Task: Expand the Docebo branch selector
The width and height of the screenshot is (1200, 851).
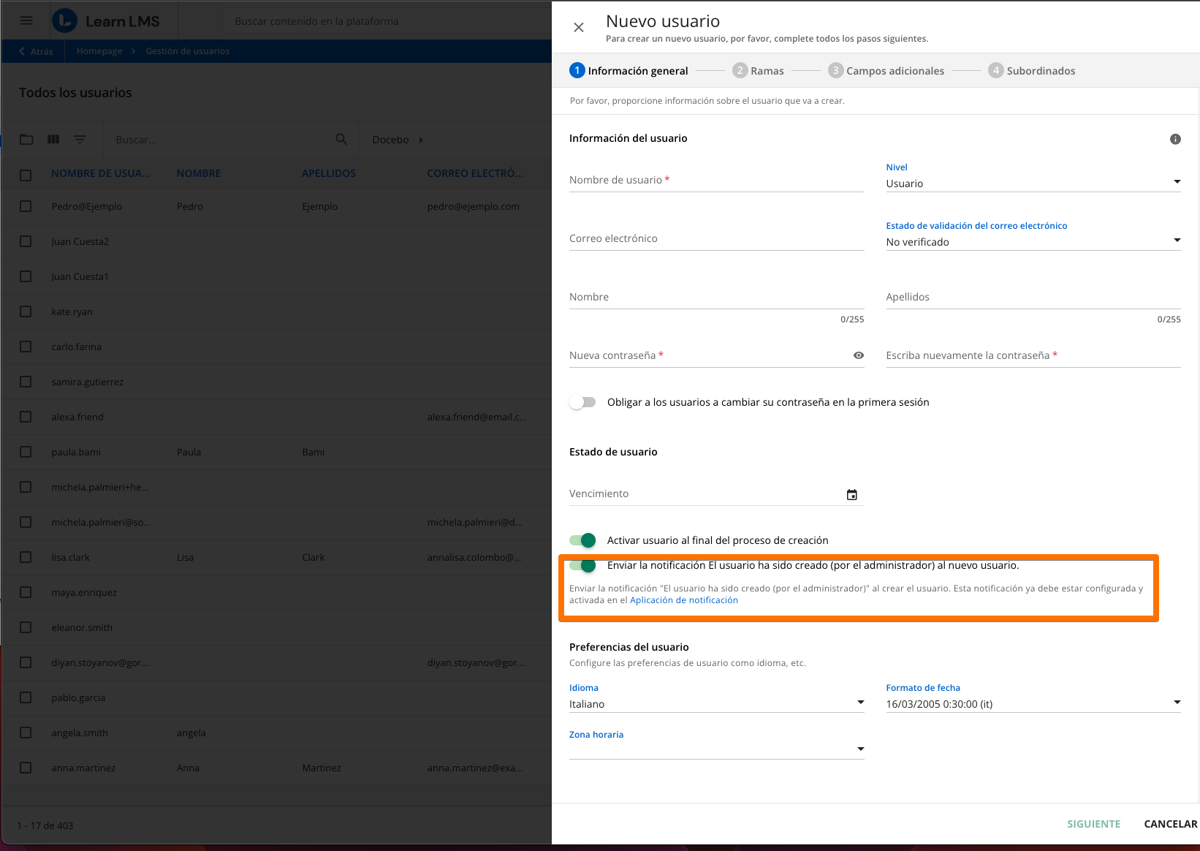Action: pos(398,140)
